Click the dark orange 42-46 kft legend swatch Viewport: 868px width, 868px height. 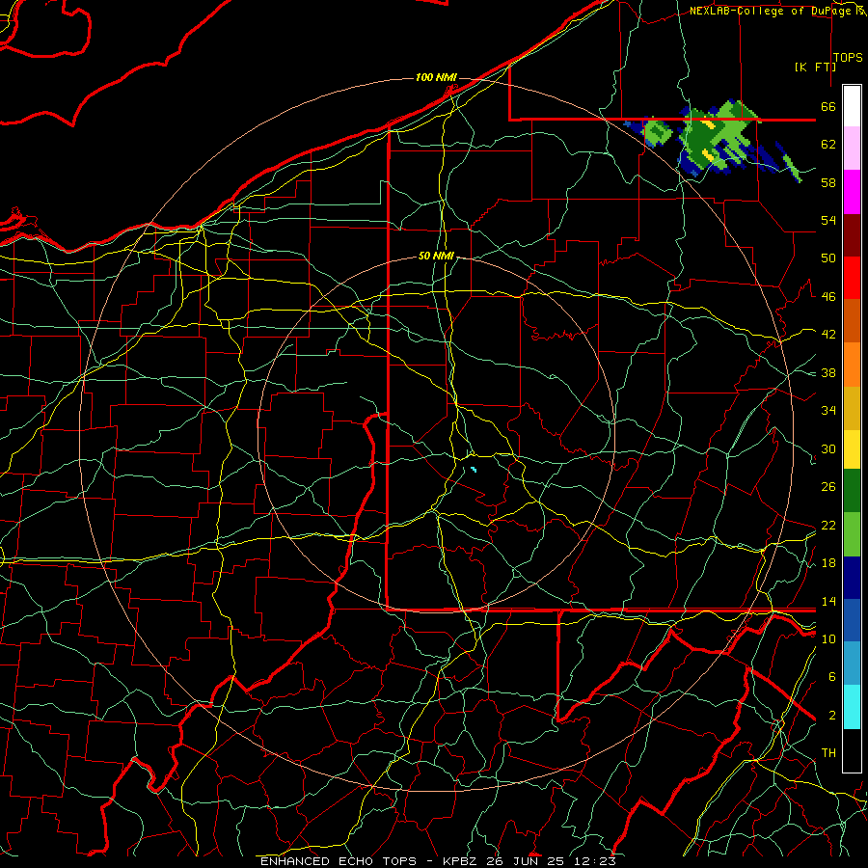coord(852,320)
